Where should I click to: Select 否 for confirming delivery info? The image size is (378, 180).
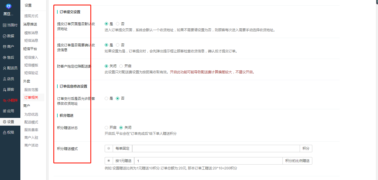(118, 45)
